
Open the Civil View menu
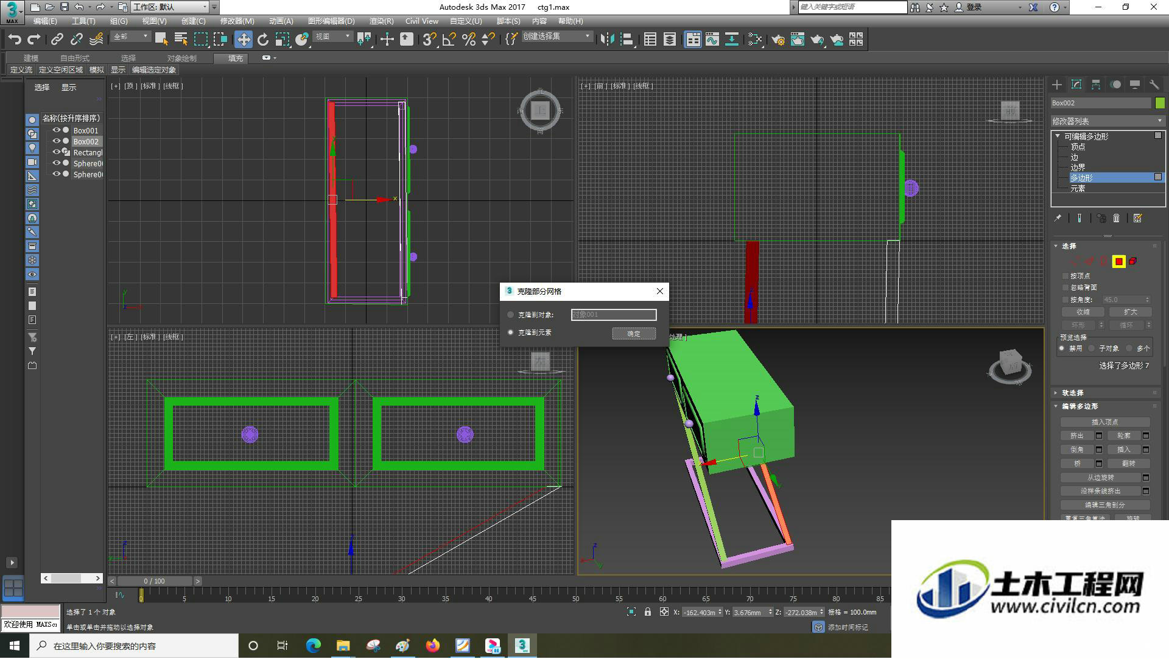coord(421,21)
